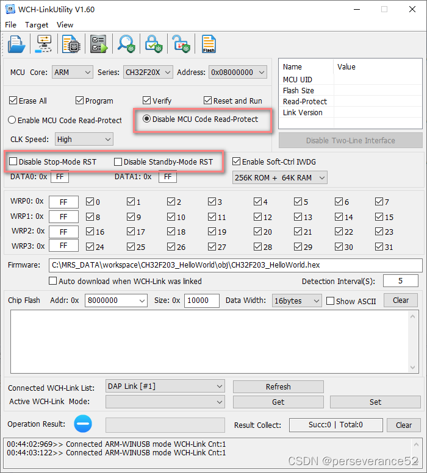Click the MCU UID row
This screenshot has height=473, width=427.
coord(350,80)
